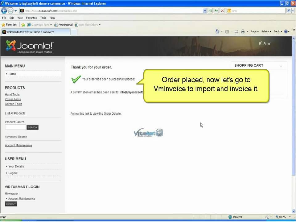Screen dimensions: 296x222
Task: Go back with the blue Back arrow
Action: click(4, 11)
